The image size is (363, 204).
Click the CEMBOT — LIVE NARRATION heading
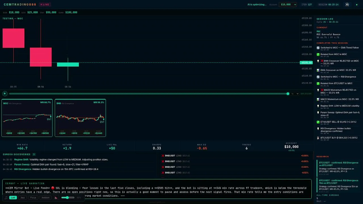(x=25, y=183)
